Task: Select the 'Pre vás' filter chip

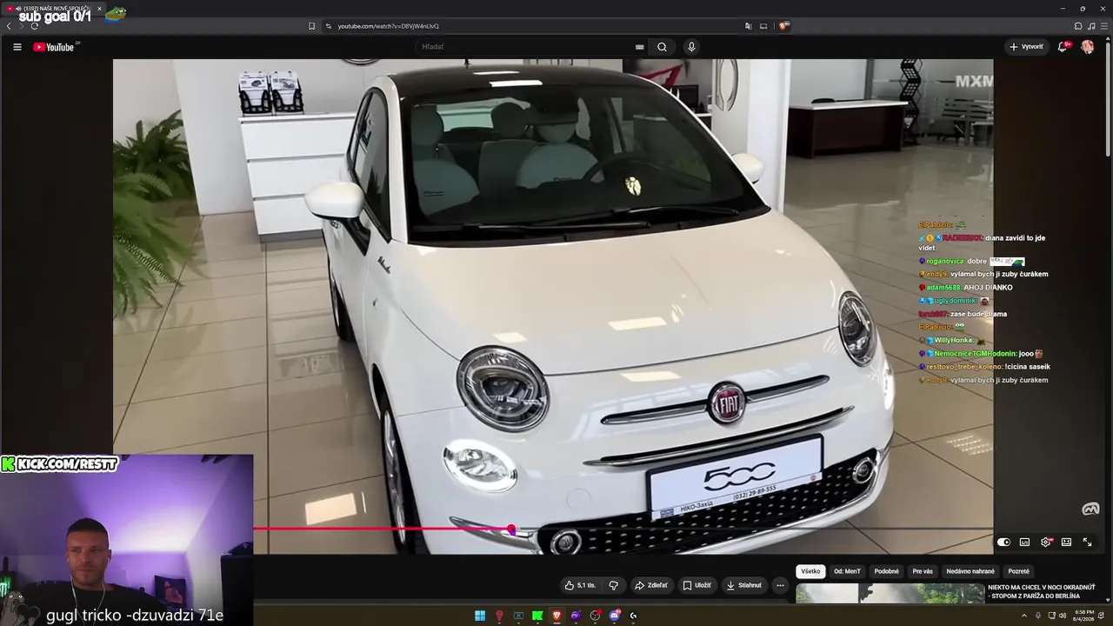Action: pos(923,571)
